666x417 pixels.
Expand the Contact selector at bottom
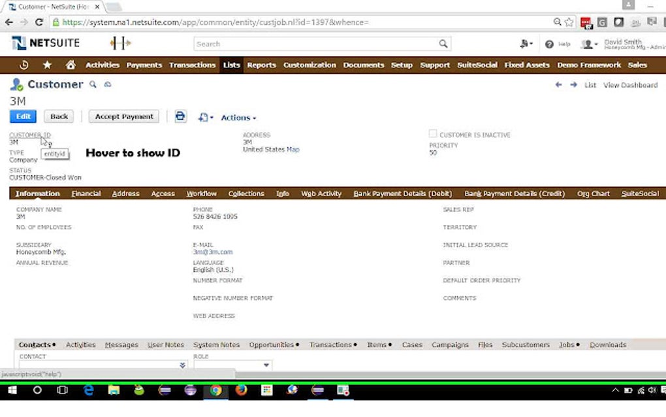(183, 365)
